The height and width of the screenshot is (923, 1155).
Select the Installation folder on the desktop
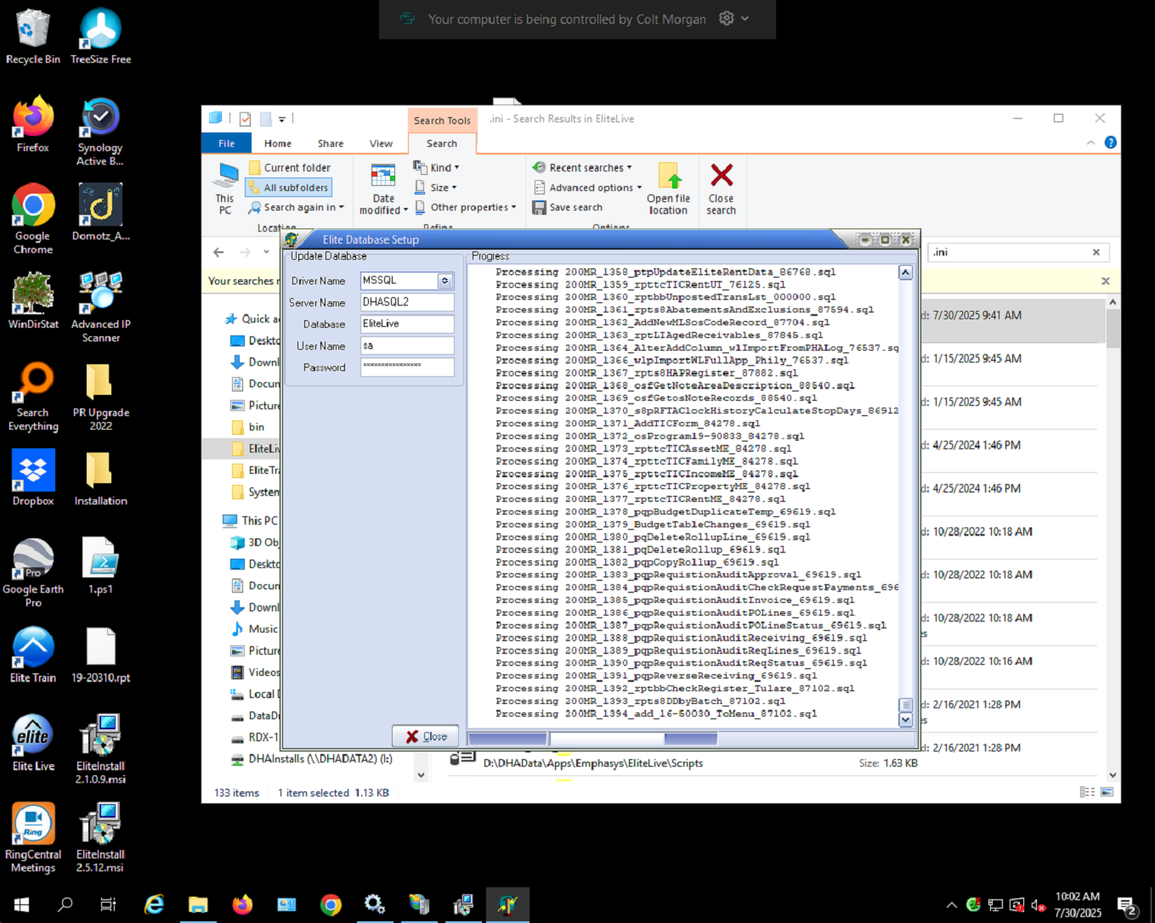pyautogui.click(x=100, y=478)
